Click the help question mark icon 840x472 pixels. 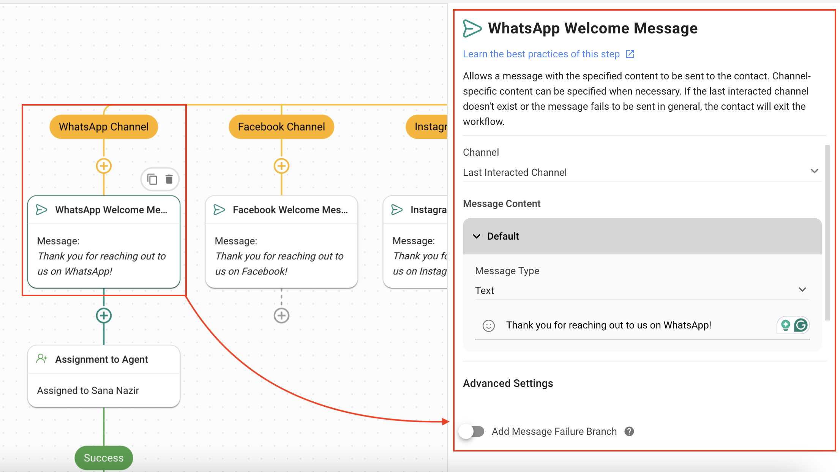[629, 431]
